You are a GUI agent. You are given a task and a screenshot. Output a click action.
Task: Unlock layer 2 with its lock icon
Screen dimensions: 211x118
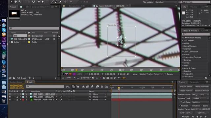click(17, 97)
